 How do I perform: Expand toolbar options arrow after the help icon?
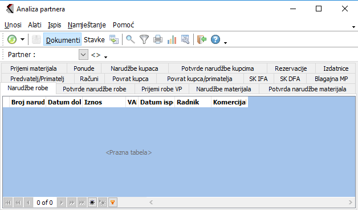[x=225, y=43]
